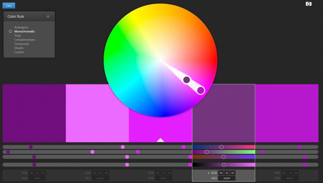Image resolution: width=323 pixels, height=183 pixels.
Task: Click the Color Rule panel header
Action: pyautogui.click(x=29, y=17)
